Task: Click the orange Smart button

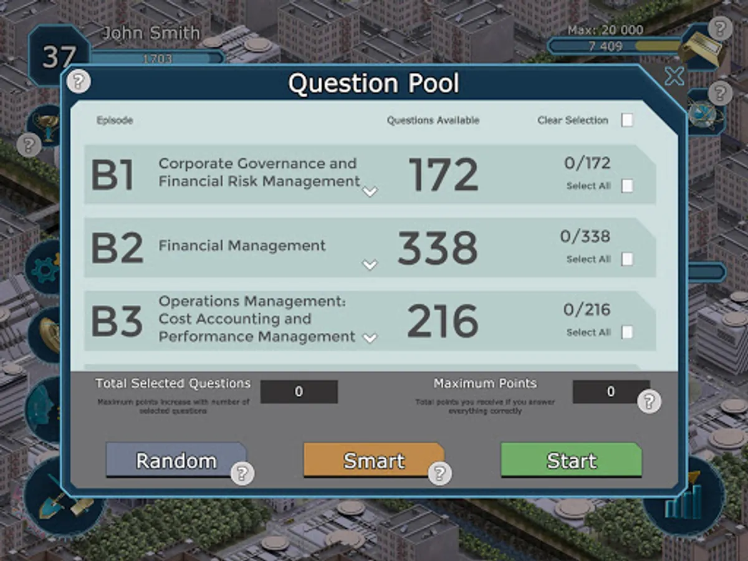Action: (374, 460)
